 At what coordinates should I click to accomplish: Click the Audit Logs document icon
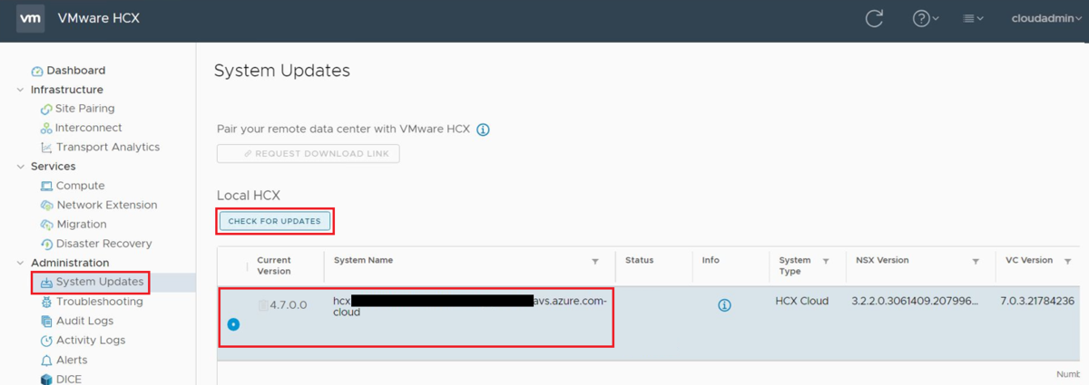[46, 321]
